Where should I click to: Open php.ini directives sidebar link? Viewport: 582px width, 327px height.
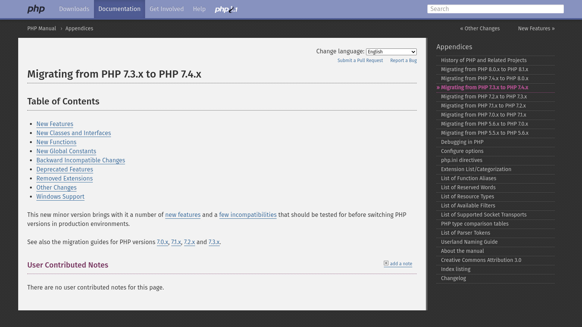pyautogui.click(x=496, y=160)
